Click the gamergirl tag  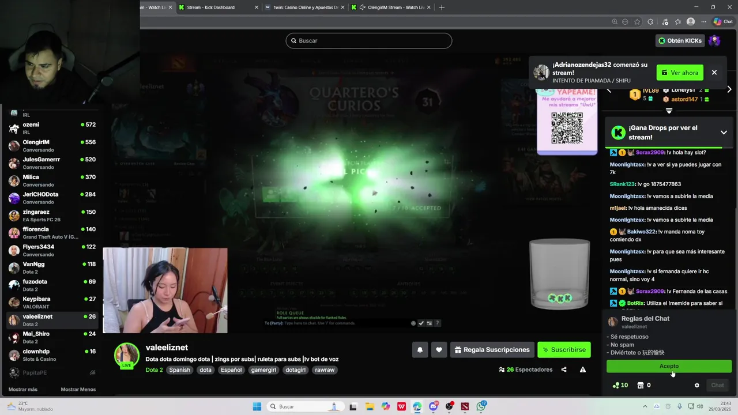[x=263, y=370]
